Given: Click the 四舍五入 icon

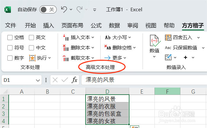Looking at the screenshot, I should click(x=168, y=38).
